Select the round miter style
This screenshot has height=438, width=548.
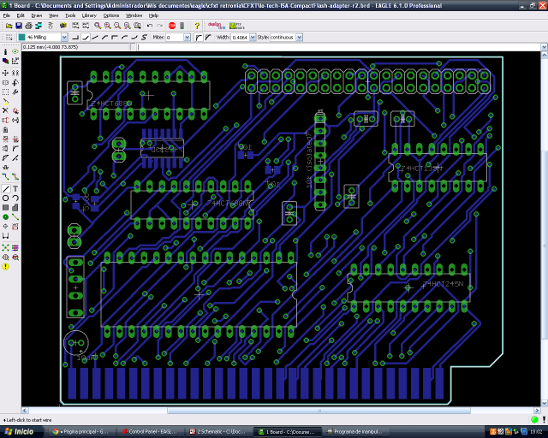pyautogui.click(x=199, y=38)
